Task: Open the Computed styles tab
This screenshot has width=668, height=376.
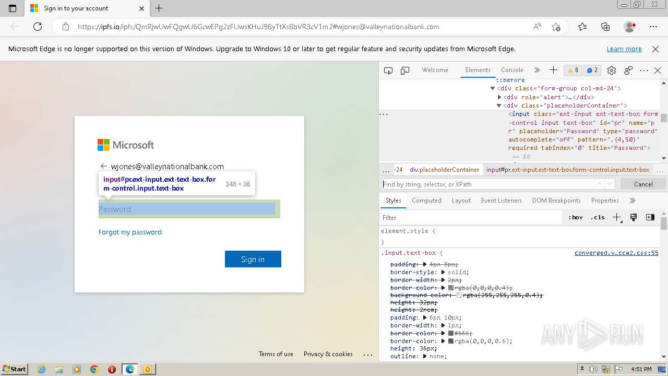Action: (426, 201)
